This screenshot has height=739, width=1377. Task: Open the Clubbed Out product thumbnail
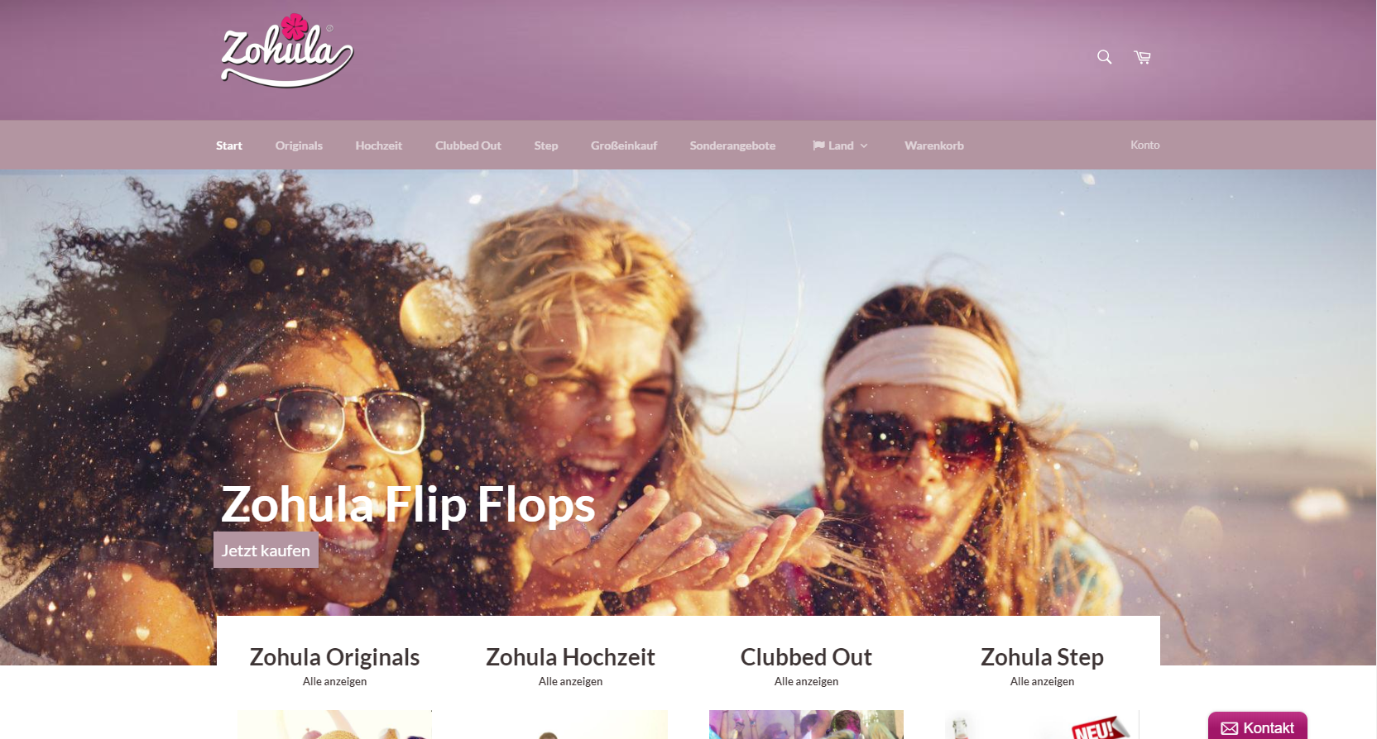(x=806, y=724)
